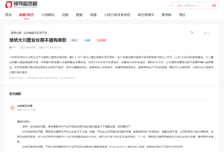Click the 建言 category tag

click(74, 40)
